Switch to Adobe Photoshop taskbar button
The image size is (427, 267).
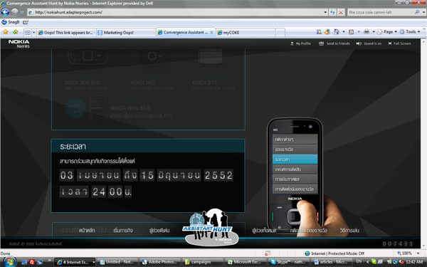161,262
